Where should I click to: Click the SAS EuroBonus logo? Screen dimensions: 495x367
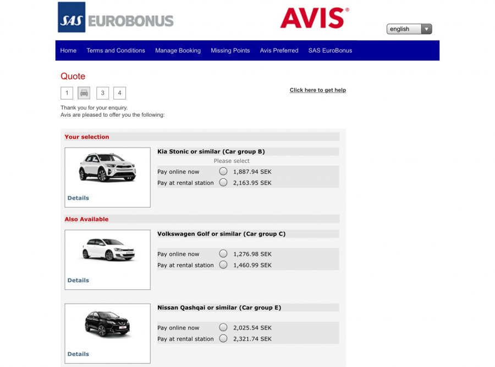click(116, 18)
